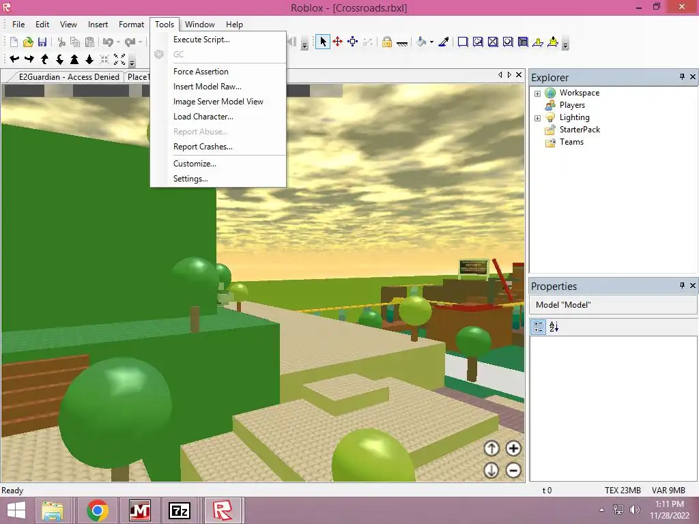699x524 pixels.
Task: Select the eyedropper Dropper tool
Action: [x=444, y=42]
